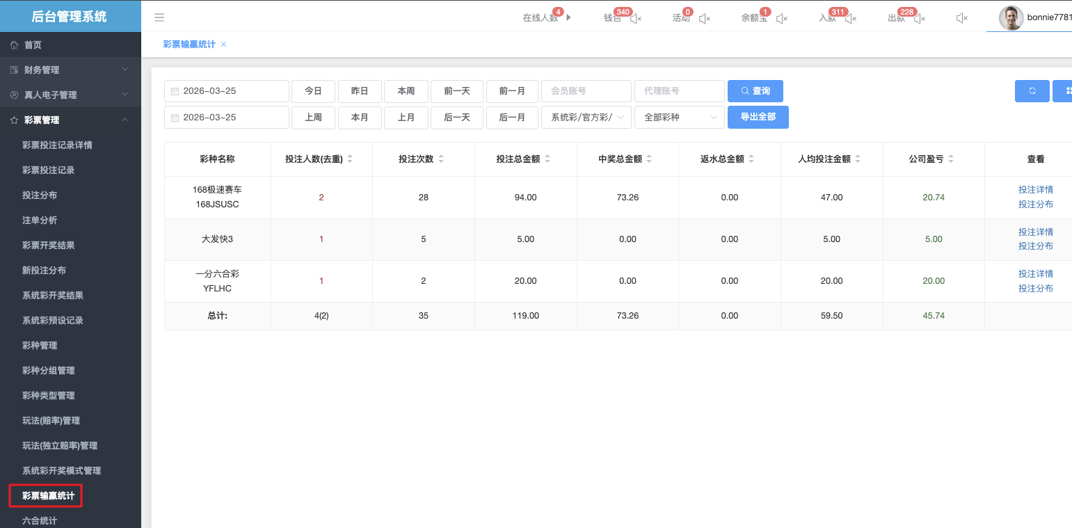Mute the 钱包 notification sound
This screenshot has width=1072, height=528.
click(635, 19)
